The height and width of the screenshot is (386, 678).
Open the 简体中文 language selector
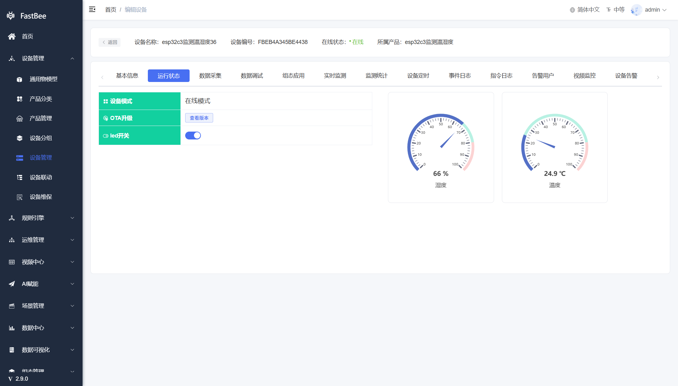click(x=585, y=10)
